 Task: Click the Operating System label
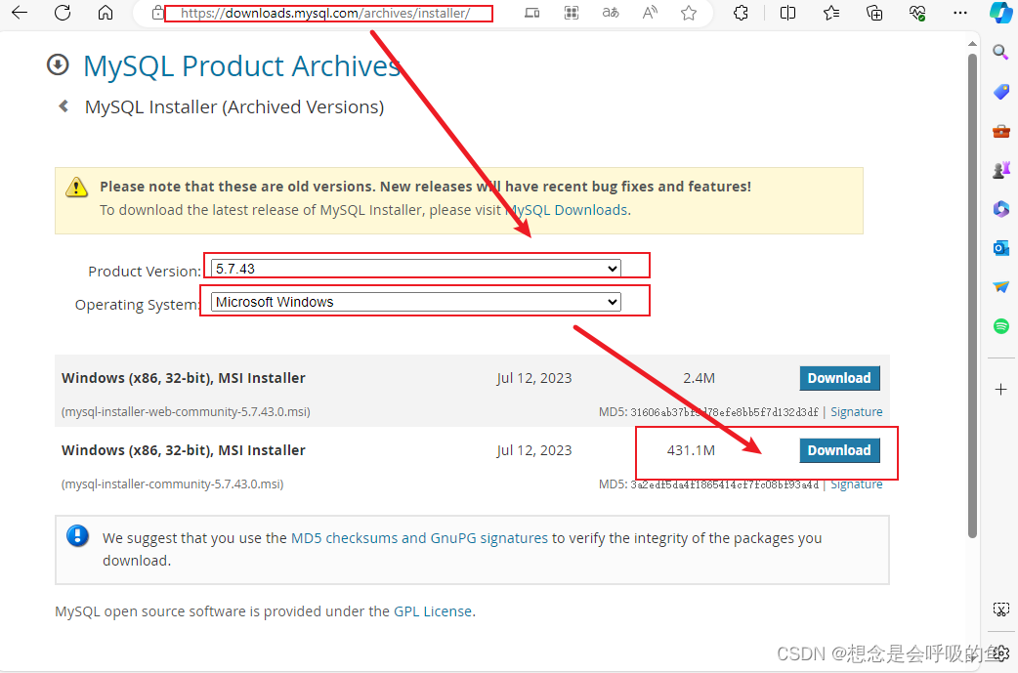tap(137, 305)
